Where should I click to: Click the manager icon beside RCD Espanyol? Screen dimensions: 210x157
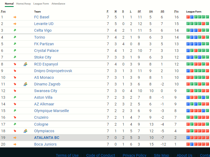25,64
